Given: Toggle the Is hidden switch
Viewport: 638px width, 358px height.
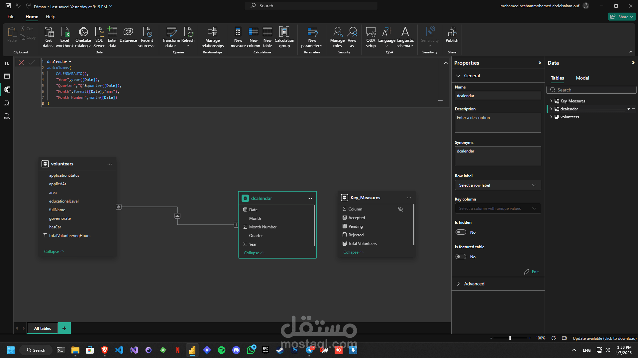Looking at the screenshot, I should click(461, 232).
